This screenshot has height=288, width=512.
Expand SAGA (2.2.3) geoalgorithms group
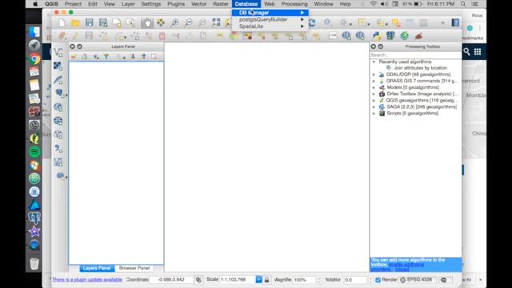coord(374,107)
